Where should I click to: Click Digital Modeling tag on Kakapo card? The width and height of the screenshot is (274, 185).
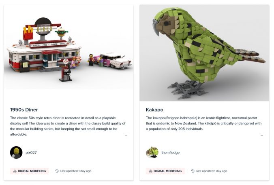tap(165, 171)
